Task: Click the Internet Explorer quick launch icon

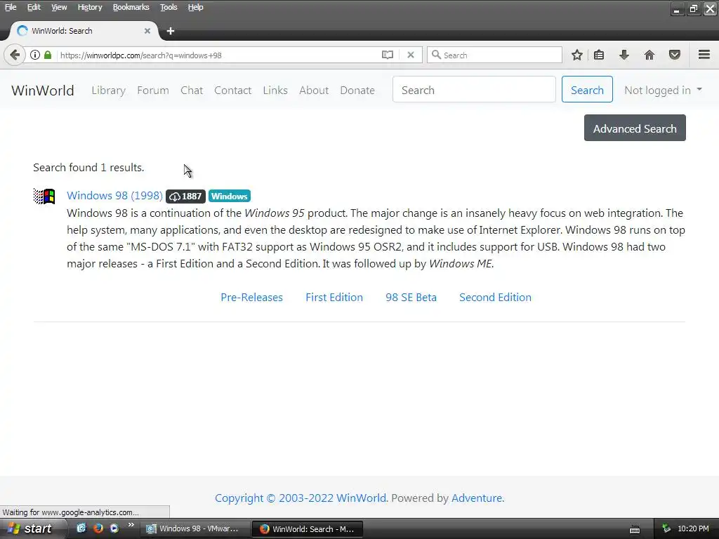Action: pyautogui.click(x=81, y=528)
